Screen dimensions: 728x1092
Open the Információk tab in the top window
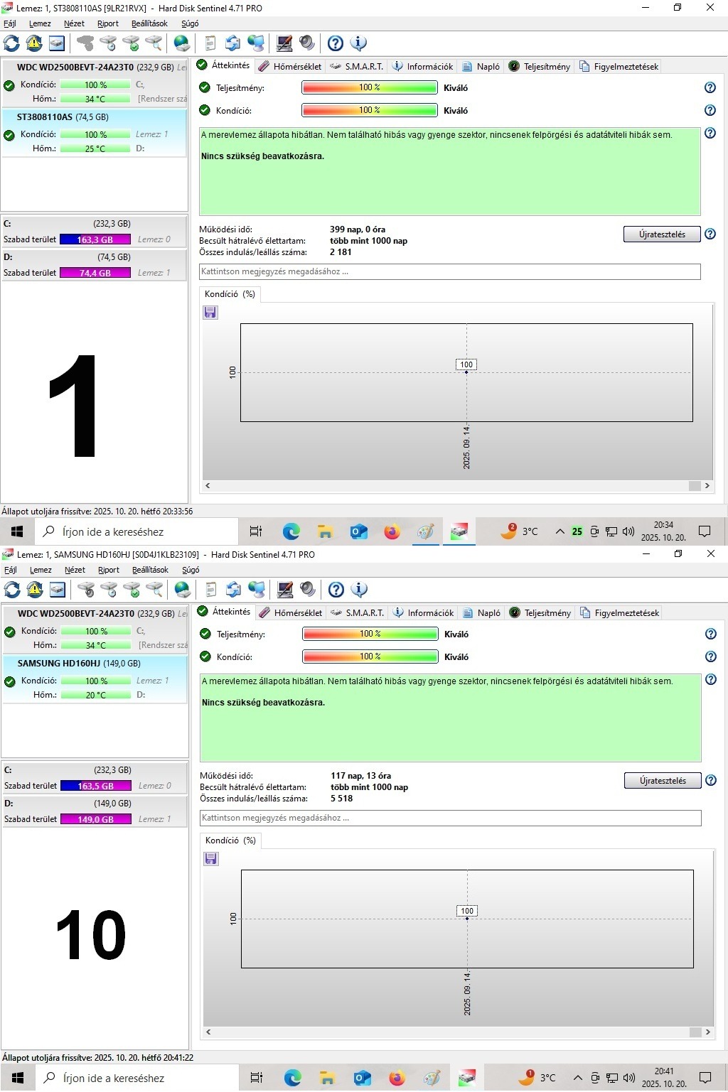(422, 66)
